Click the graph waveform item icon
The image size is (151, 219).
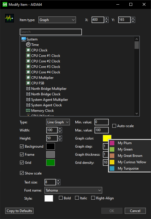(9, 18)
